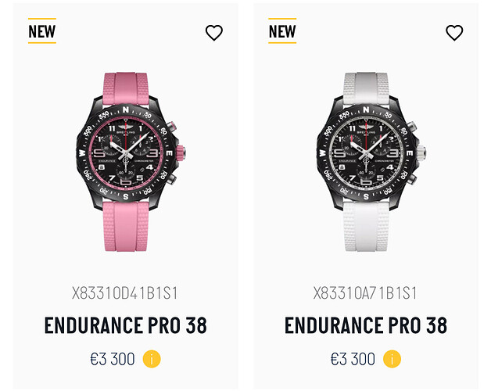The width and height of the screenshot is (491, 391).
Task: Add white Endurance Pro 38 to wishlist
Action: tap(454, 33)
